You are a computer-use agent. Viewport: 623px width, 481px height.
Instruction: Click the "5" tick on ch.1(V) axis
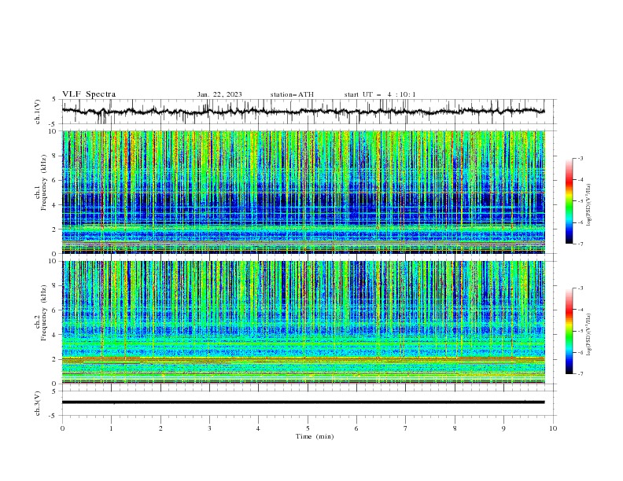(54, 100)
